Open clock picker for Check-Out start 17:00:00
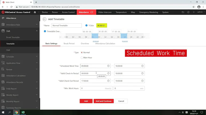Image resolution: width=206 pixels, height=115 pixels. 108,81
